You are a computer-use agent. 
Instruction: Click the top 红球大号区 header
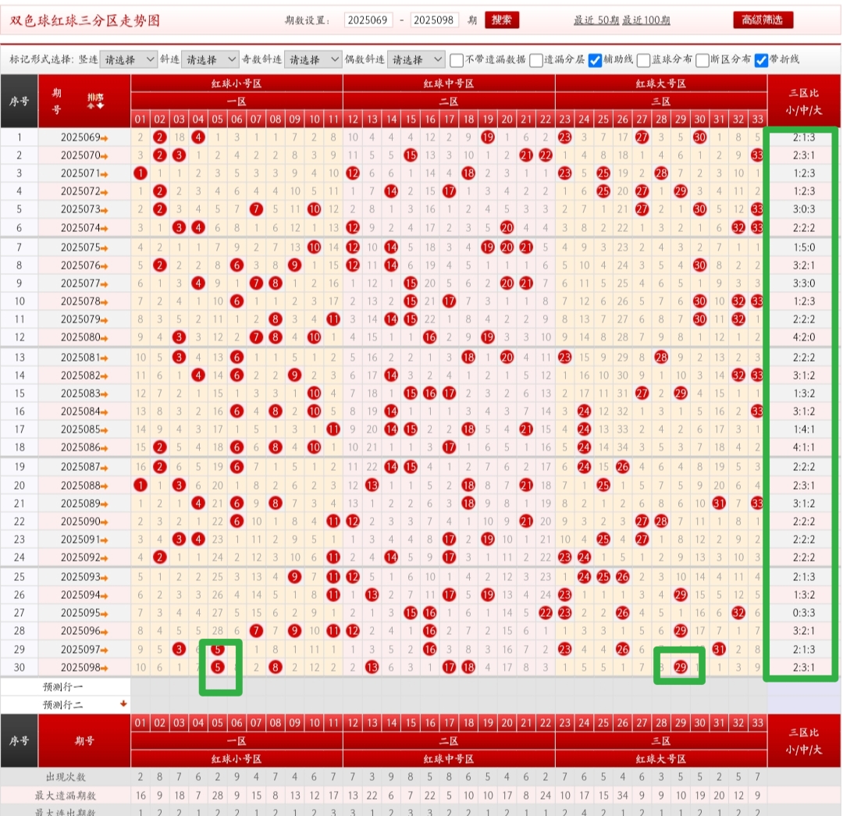[x=661, y=84]
